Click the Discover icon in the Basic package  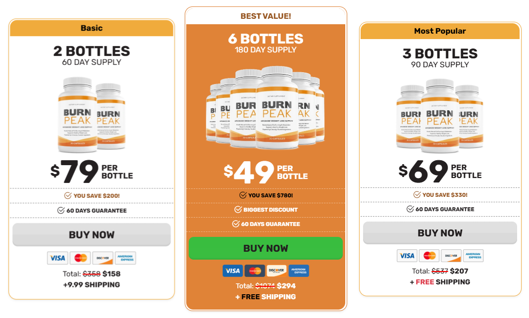(x=103, y=258)
